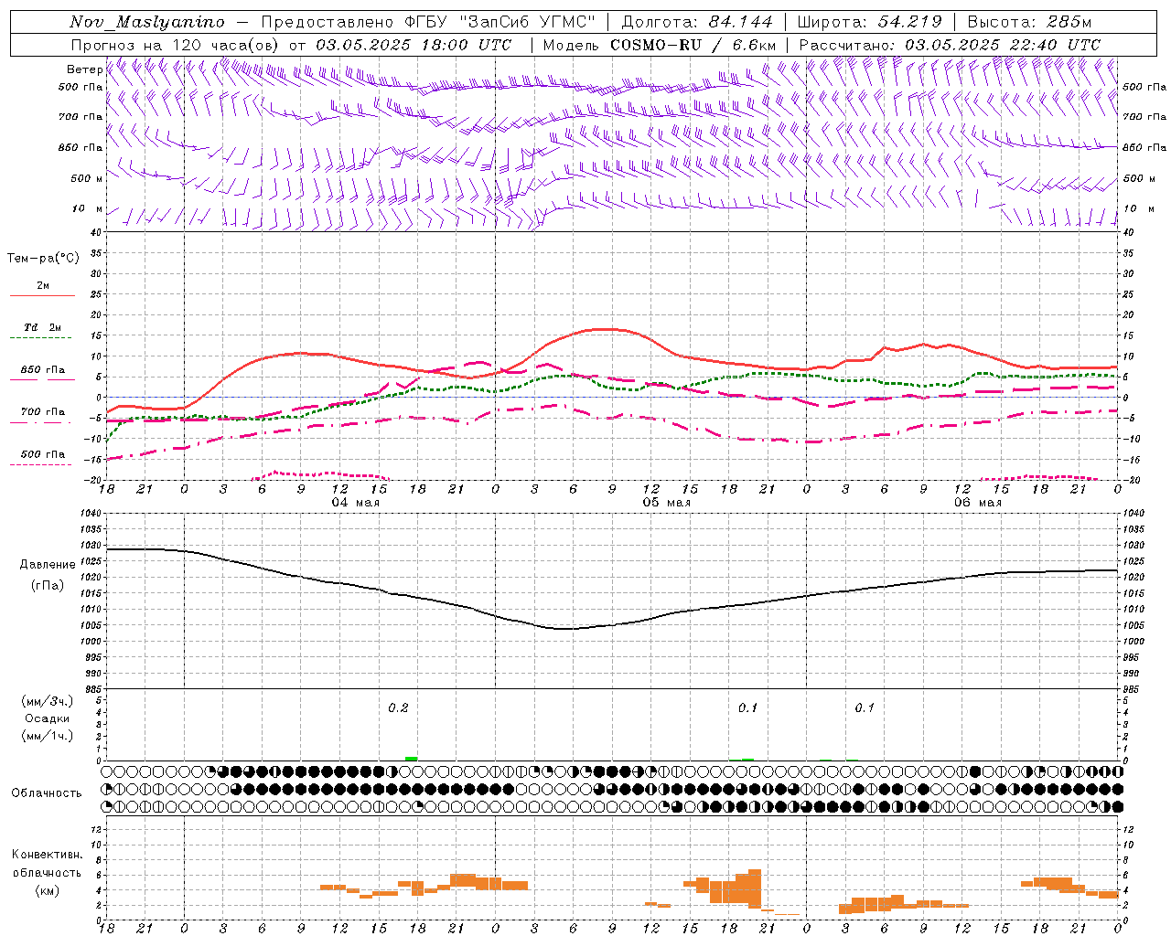The width and height of the screenshot is (1171, 936).
Task: Click the Тем-ра(°C) temperature panel label
Action: (x=43, y=259)
